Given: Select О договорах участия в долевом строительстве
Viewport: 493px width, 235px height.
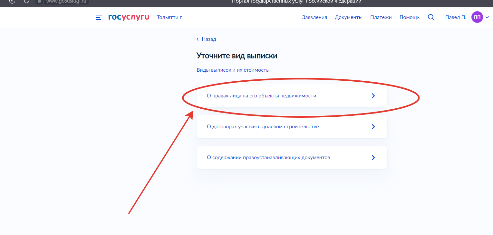Looking at the screenshot, I should (x=292, y=127).
